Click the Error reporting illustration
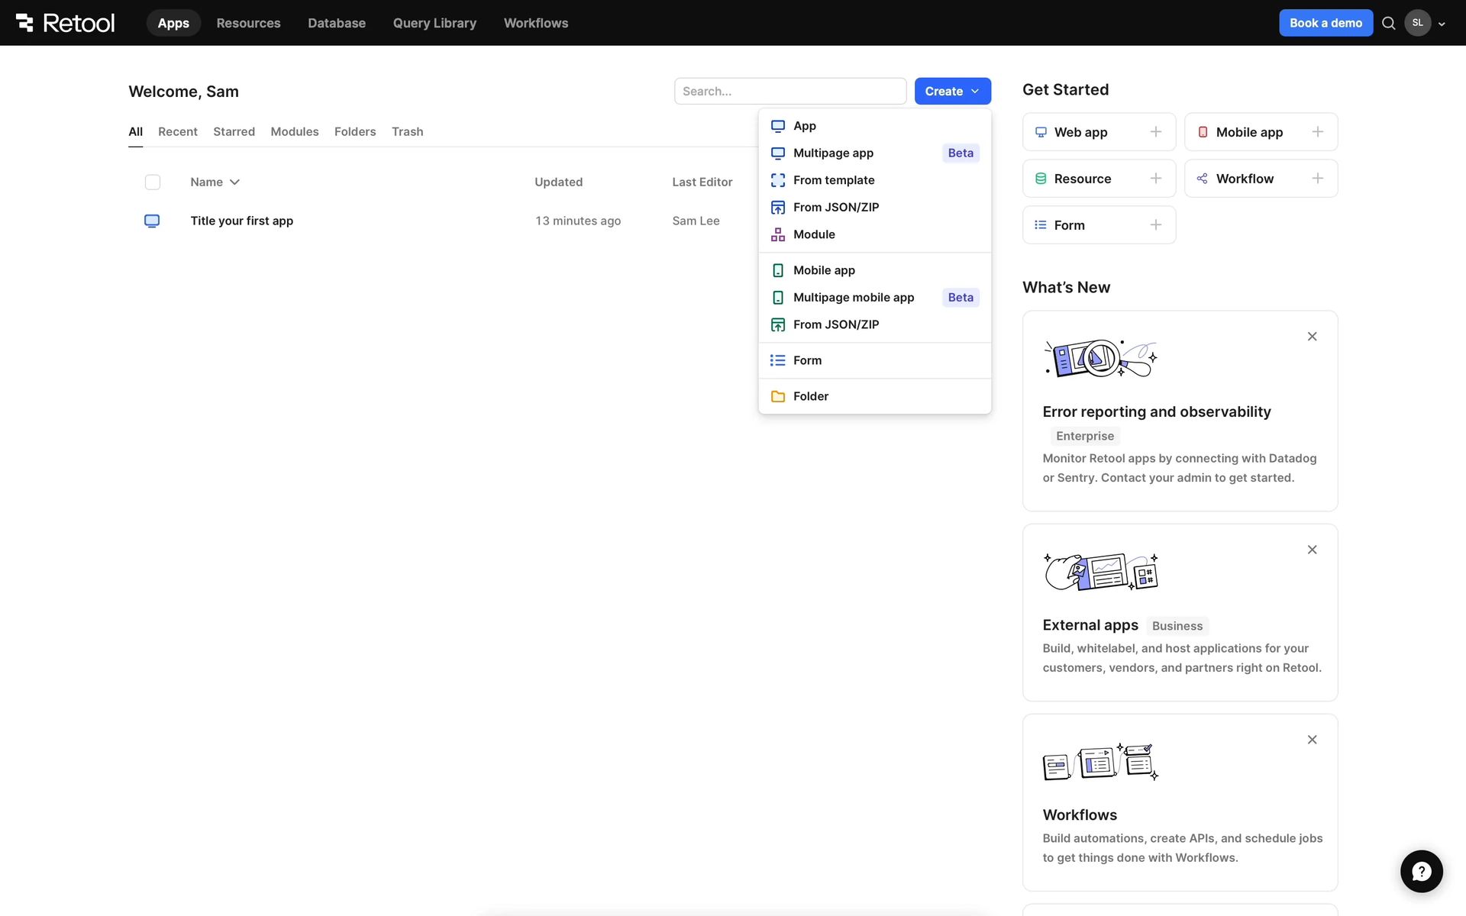This screenshot has height=916, width=1466. point(1100,359)
